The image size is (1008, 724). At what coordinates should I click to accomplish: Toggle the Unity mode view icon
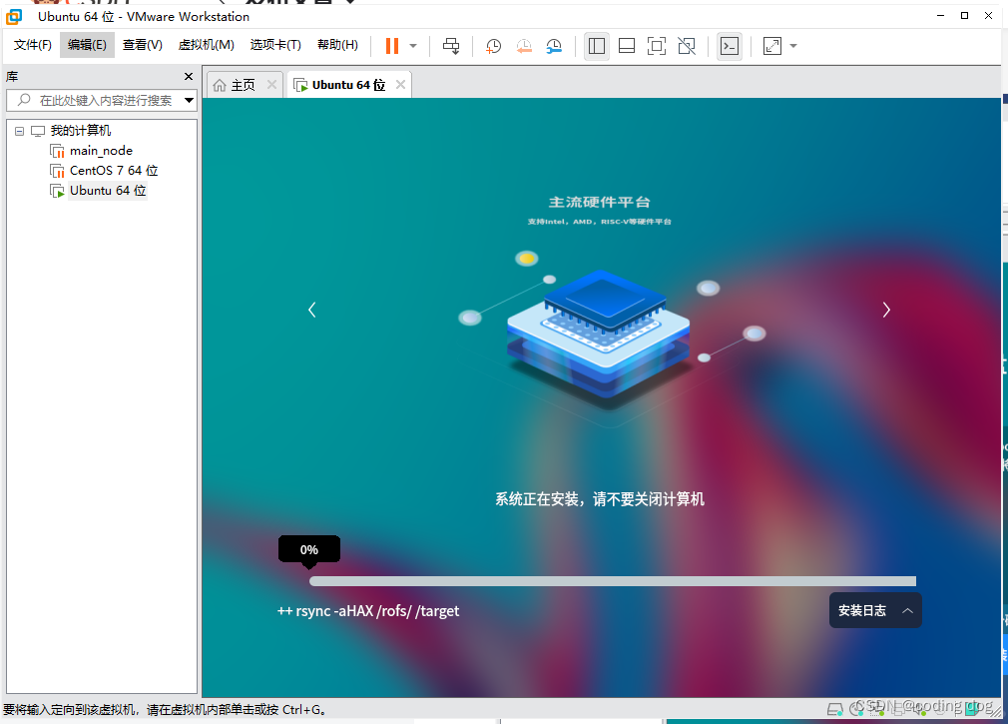(x=687, y=46)
